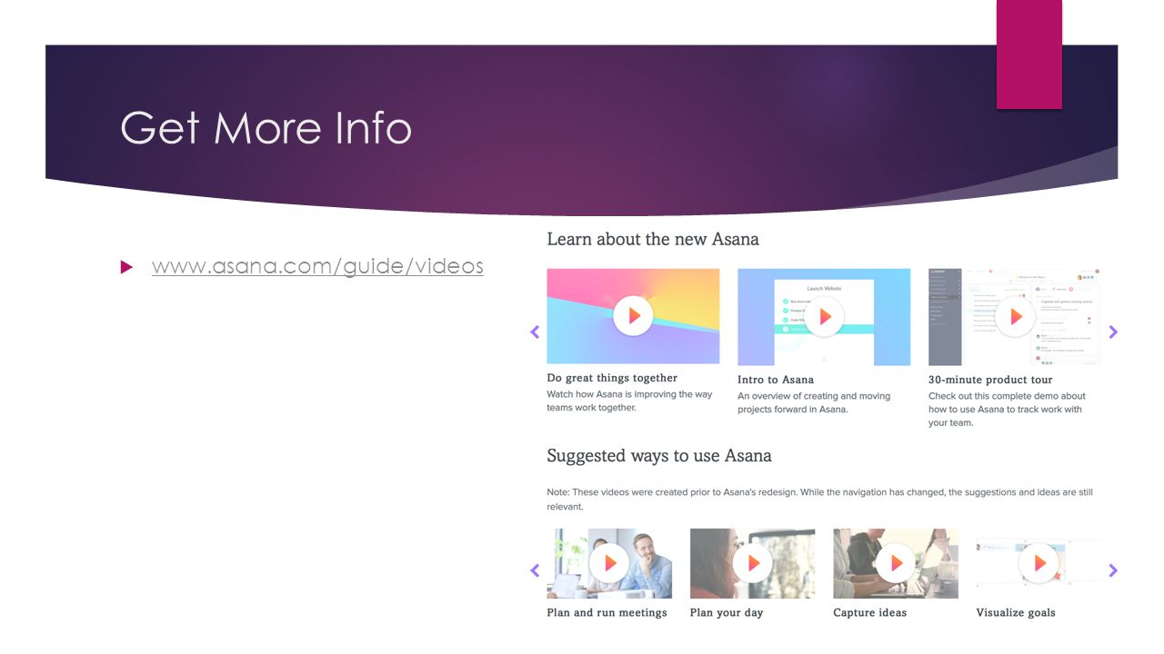Open the "Visualize goals" title
Screen dimensions: 1164x654
(x=1016, y=612)
